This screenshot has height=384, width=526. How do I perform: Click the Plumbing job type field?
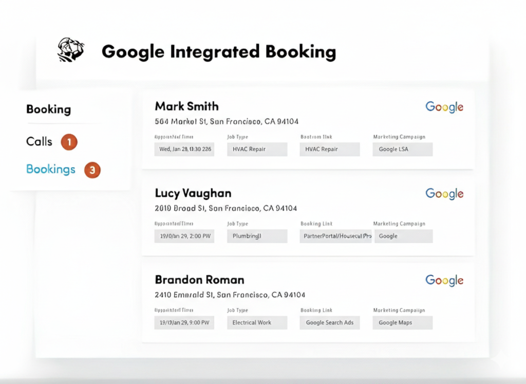[257, 236]
